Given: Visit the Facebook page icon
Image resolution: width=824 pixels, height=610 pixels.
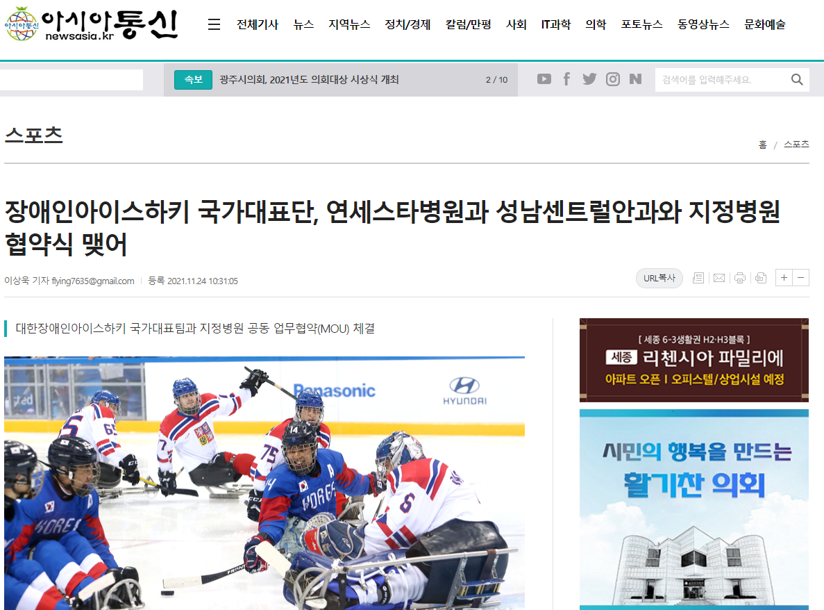Looking at the screenshot, I should tap(566, 79).
